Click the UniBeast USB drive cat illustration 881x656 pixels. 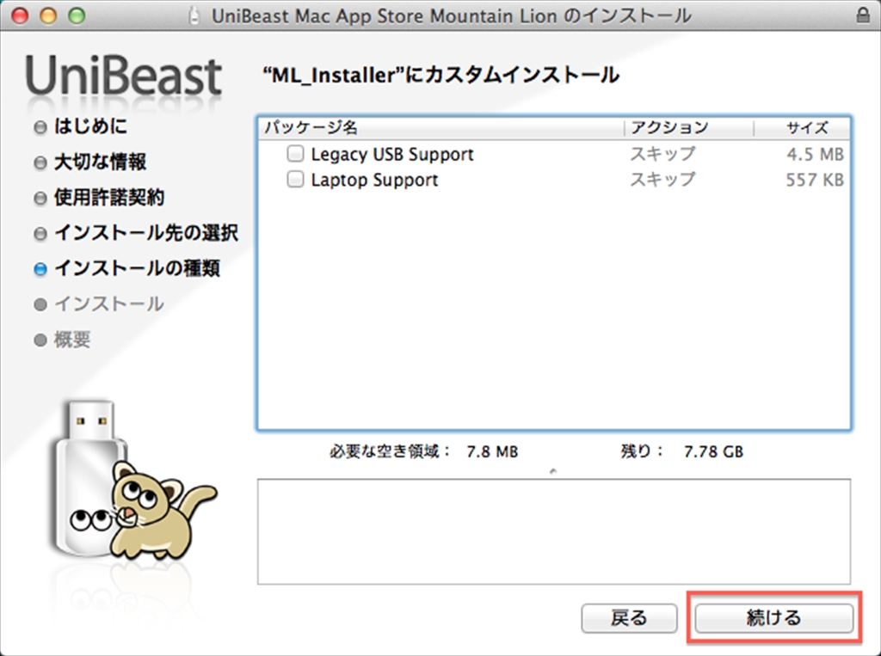coord(132,481)
